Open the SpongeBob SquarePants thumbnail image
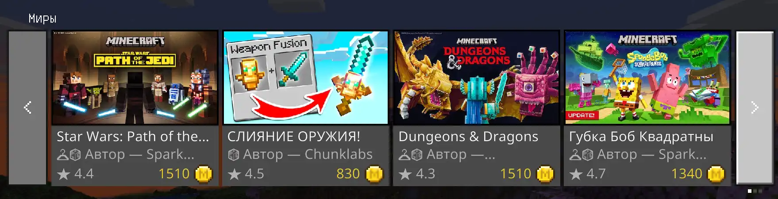Viewport: 778px width, 199px height. [647, 77]
